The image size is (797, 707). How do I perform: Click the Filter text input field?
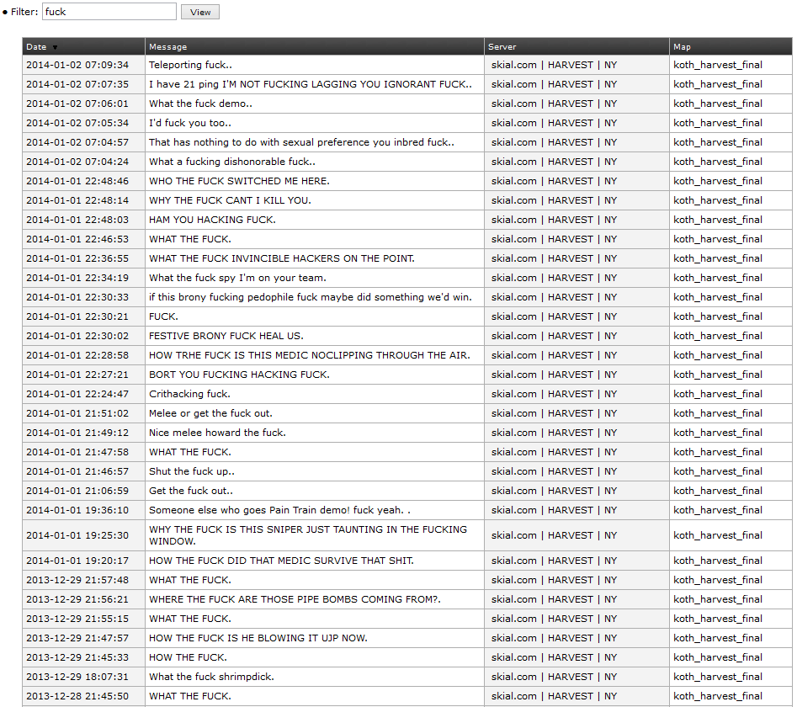point(109,12)
